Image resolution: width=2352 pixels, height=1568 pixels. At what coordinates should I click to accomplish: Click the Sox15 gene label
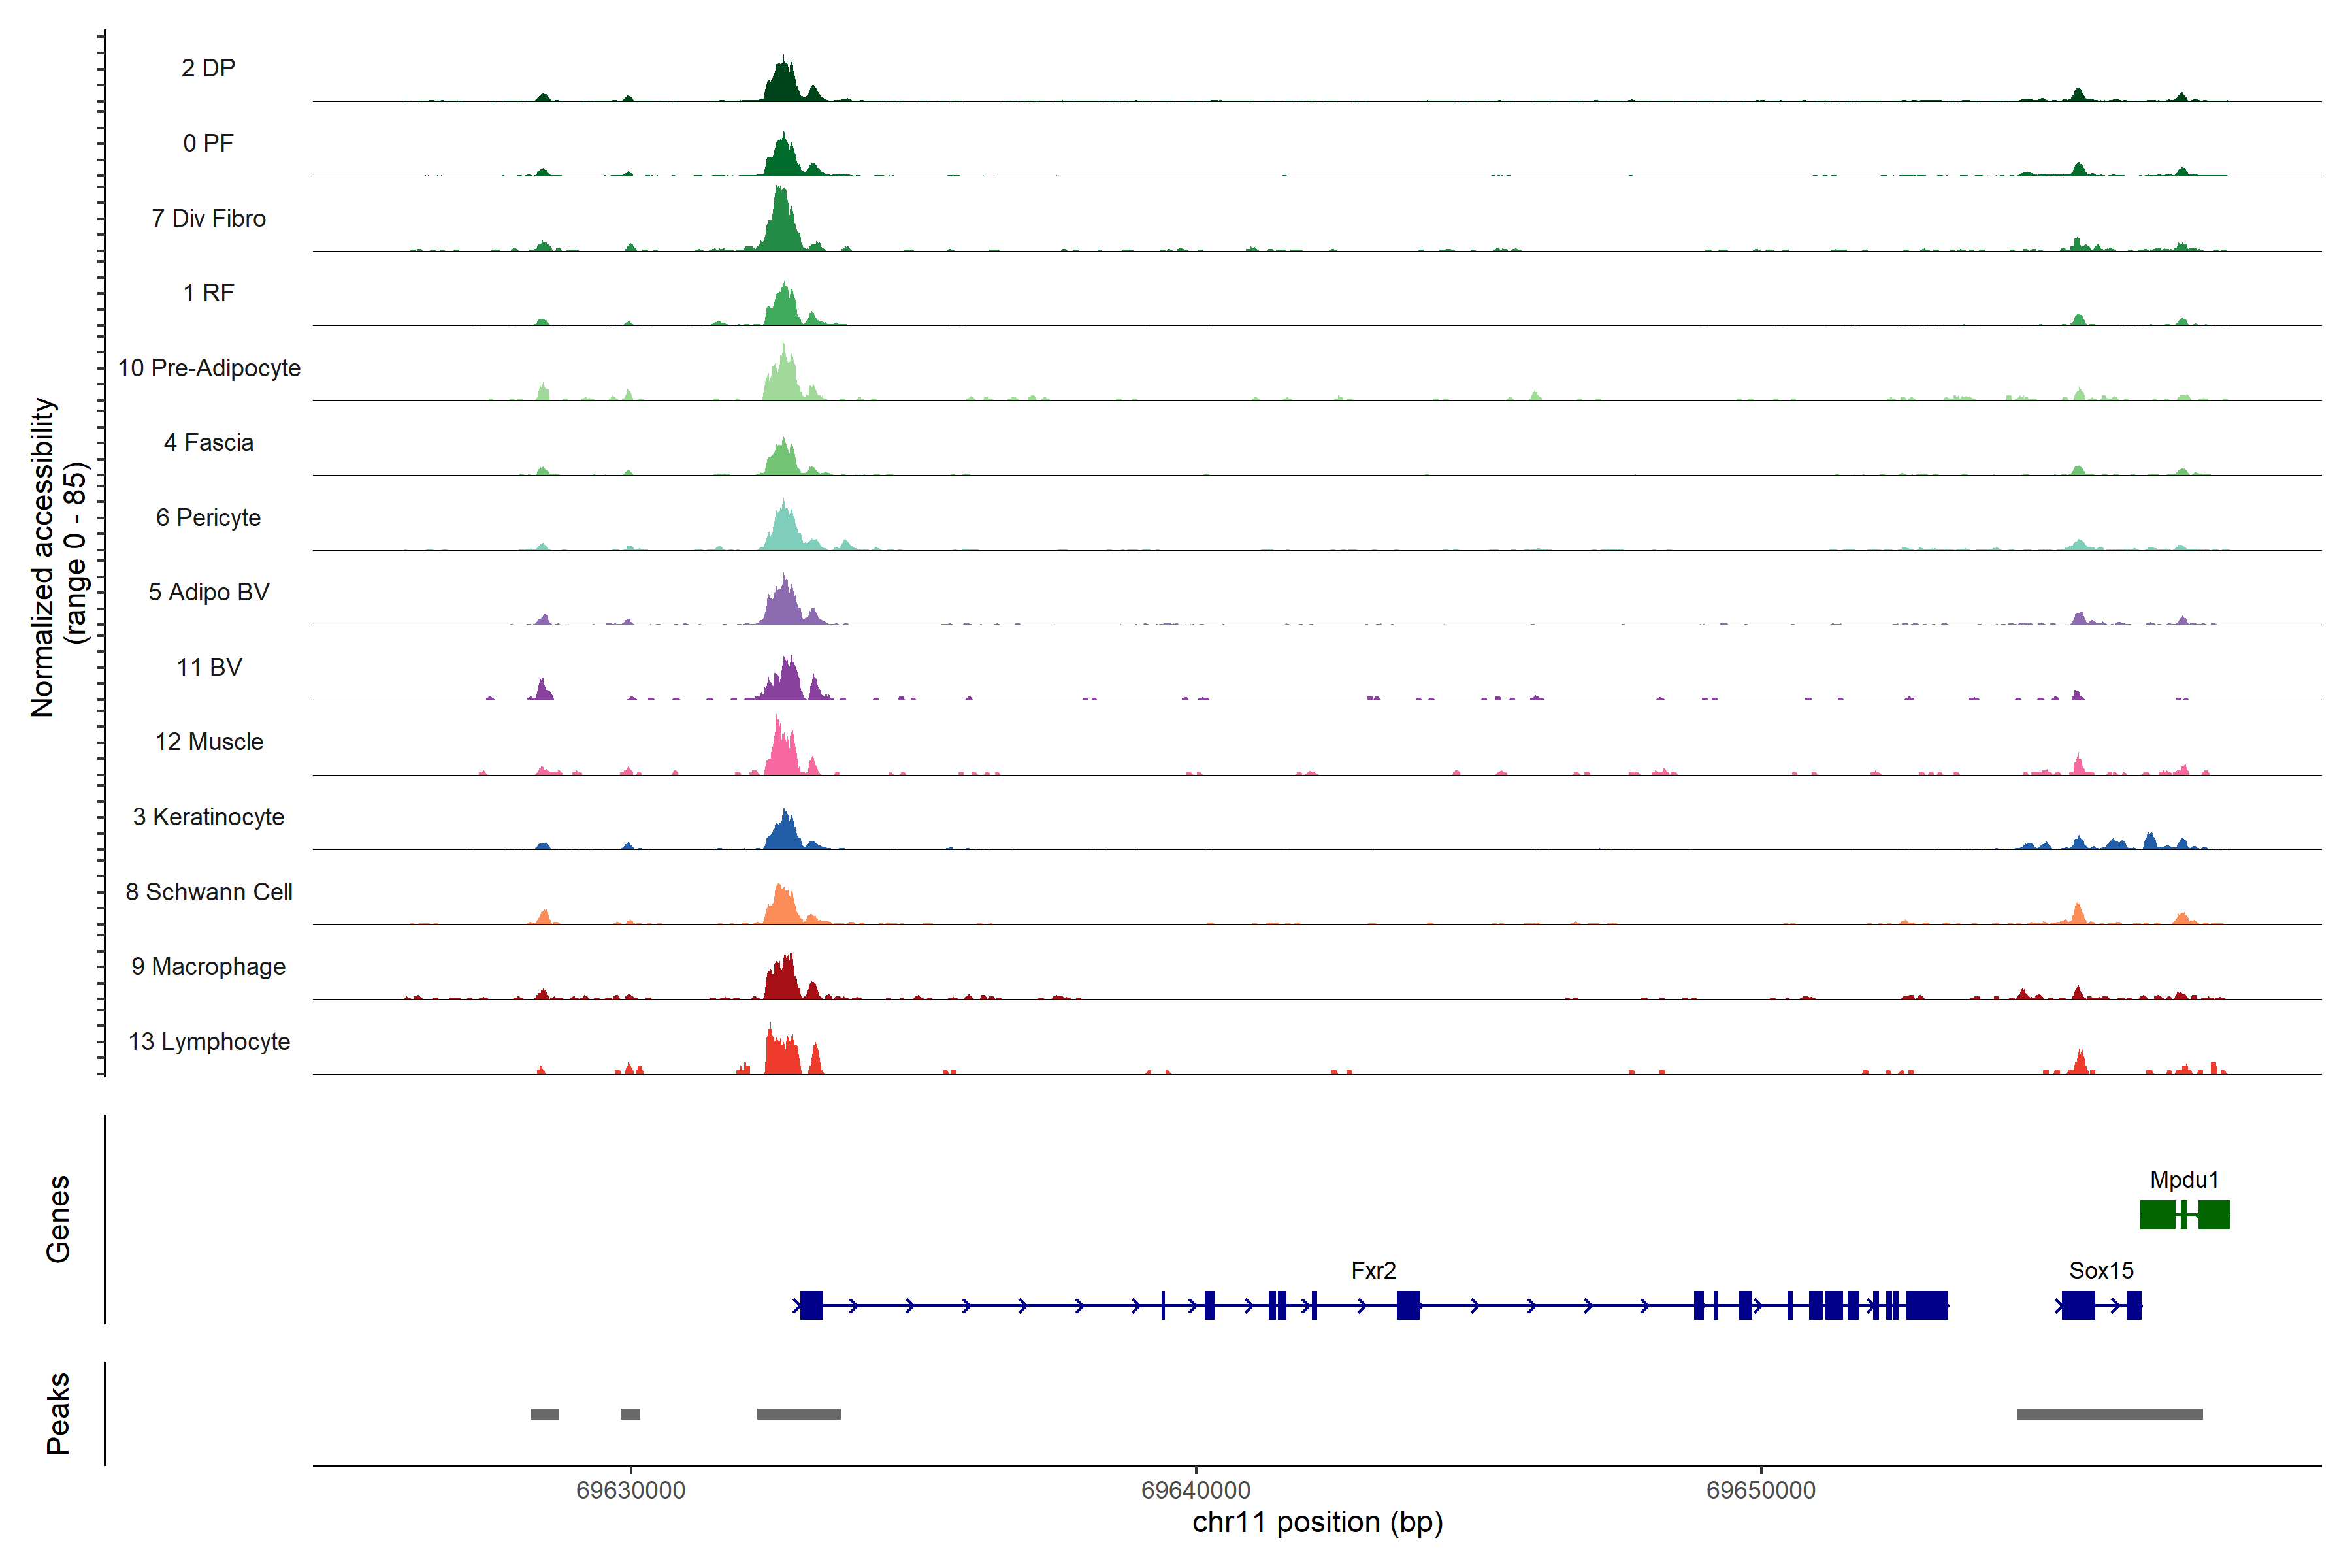(x=2101, y=1271)
